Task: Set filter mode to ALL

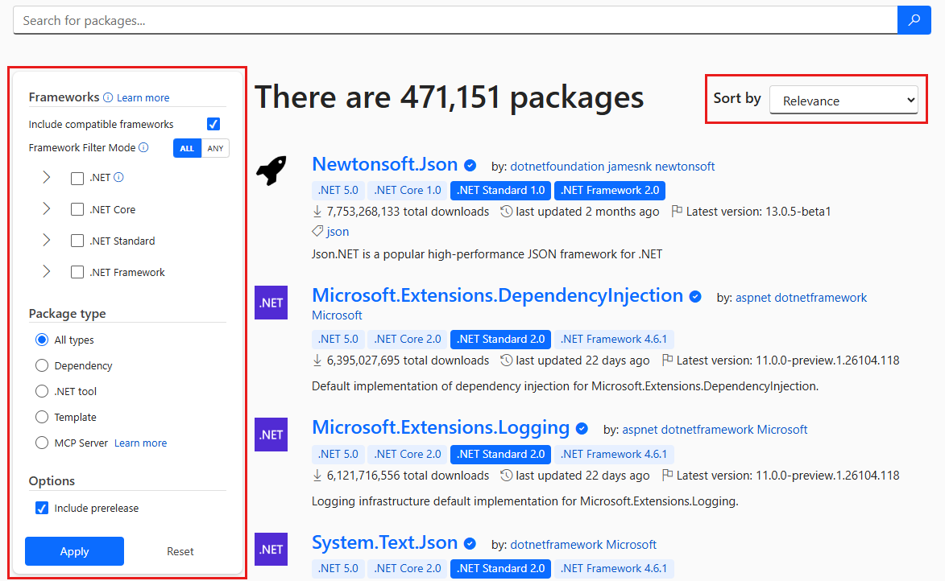Action: 187,148
